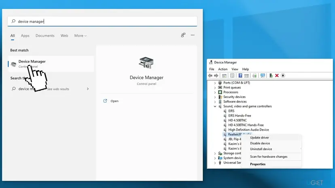Expand the Processors node
Viewport: 335px width, 188px height.
tap(215, 92)
